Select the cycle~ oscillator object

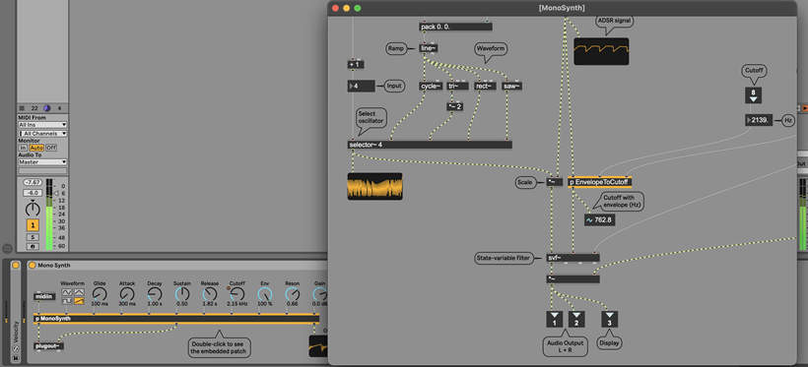click(431, 86)
